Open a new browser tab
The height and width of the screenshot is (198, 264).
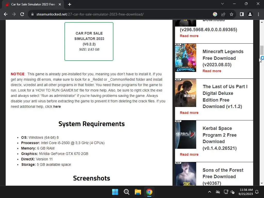[70, 5]
